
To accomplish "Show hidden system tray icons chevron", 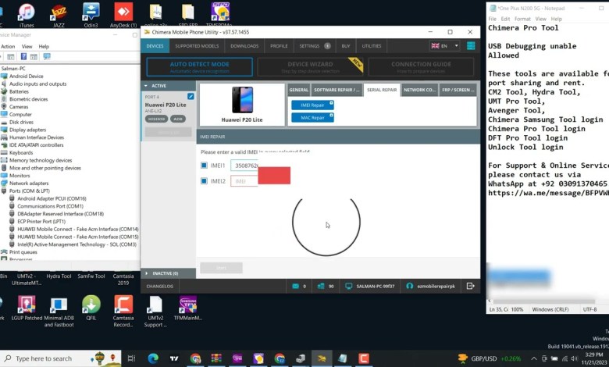I will pos(534,358).
